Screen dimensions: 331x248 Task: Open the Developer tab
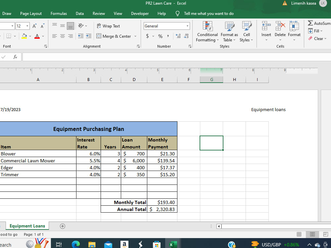(140, 14)
